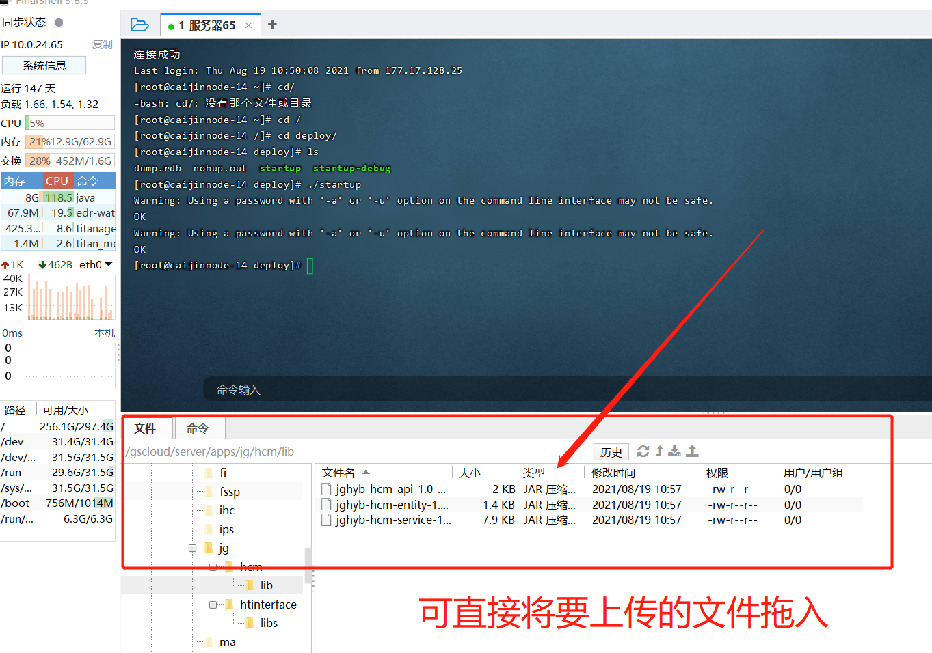Click the 同步状态 status indicator dot

point(58,22)
